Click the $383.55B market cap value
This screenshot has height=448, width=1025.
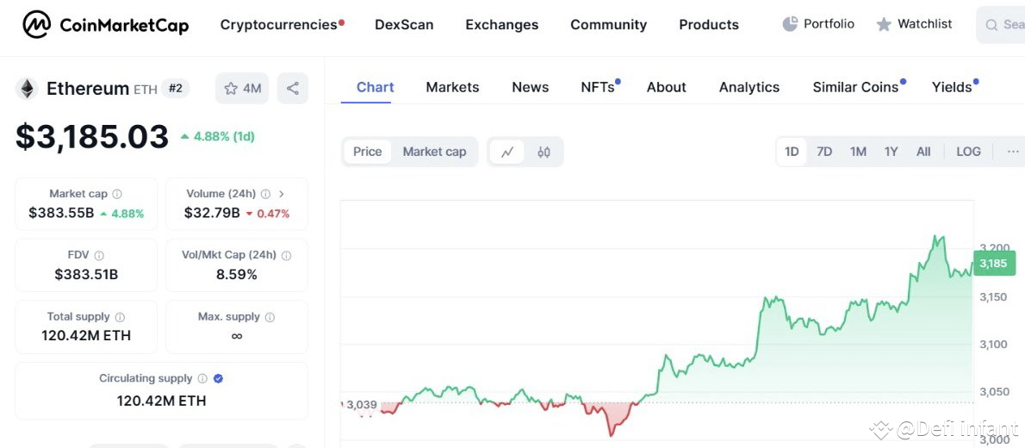61,213
